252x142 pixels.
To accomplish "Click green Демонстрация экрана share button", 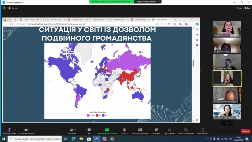I will click(107, 130).
